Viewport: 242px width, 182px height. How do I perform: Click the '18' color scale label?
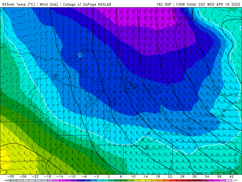click(x=158, y=177)
